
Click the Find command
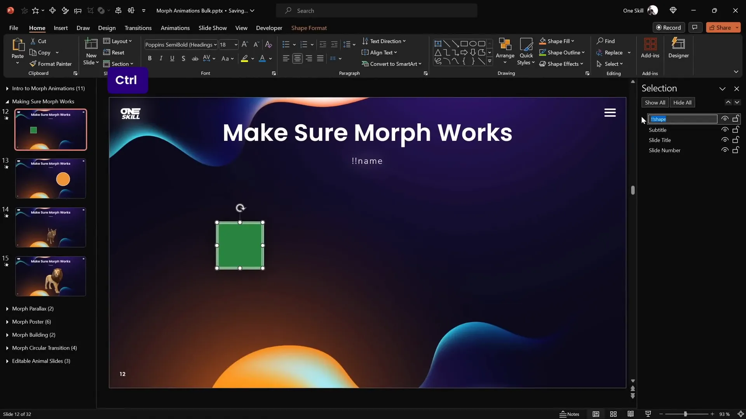tap(606, 41)
